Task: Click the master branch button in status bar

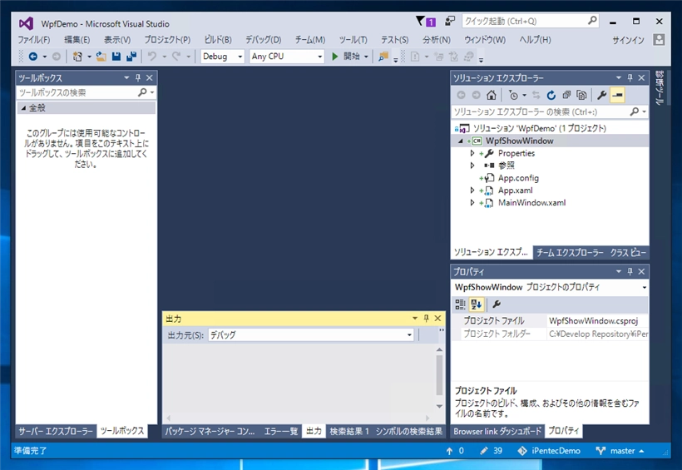Action: tap(620, 451)
